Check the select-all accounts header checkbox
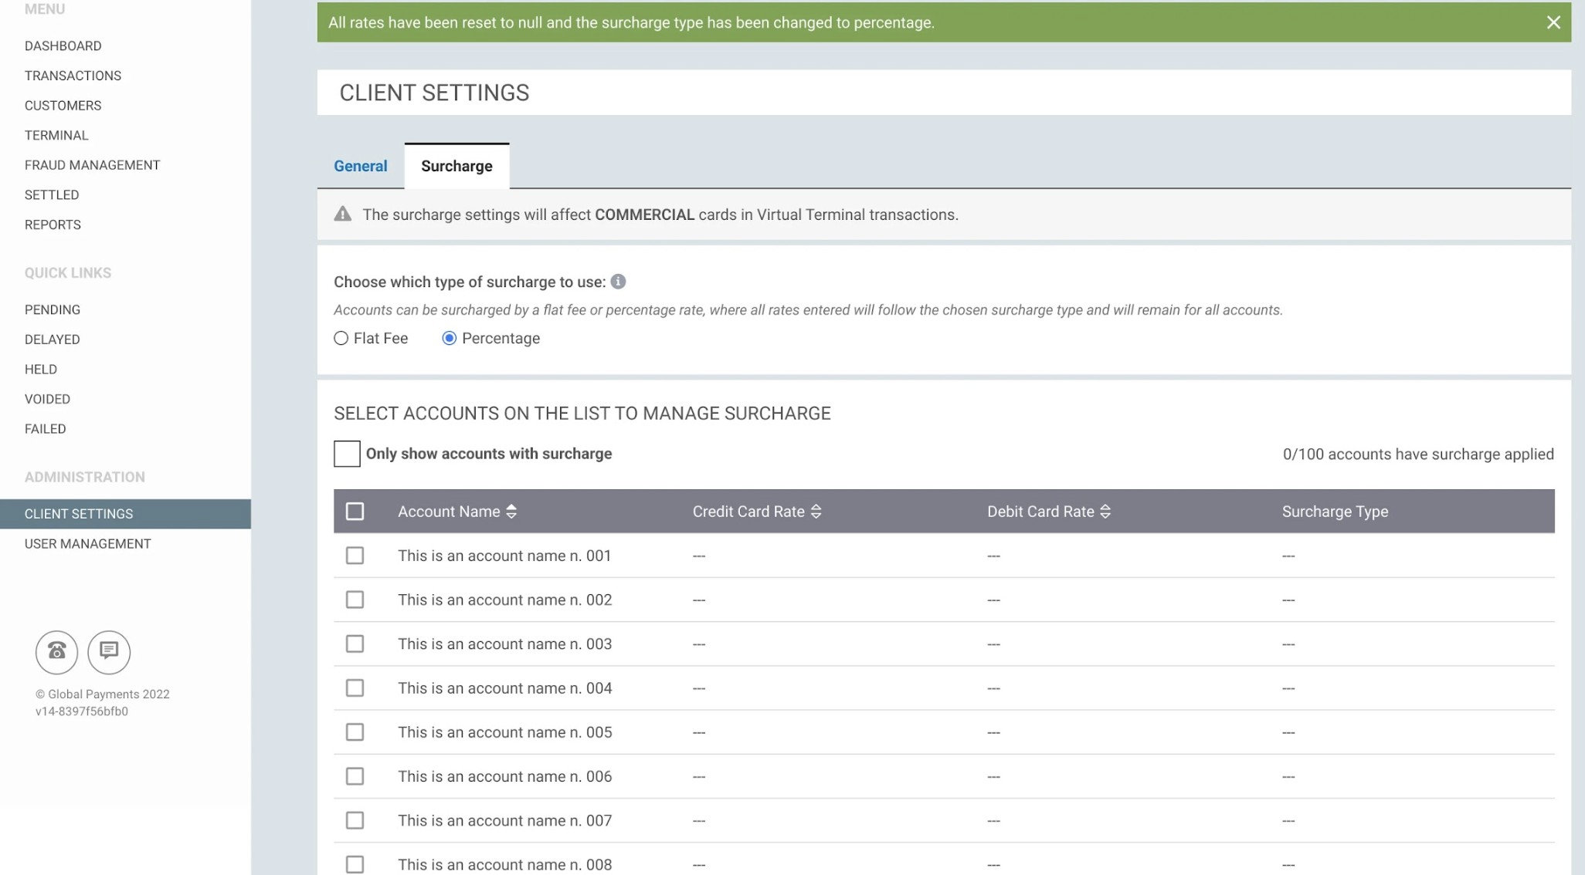The height and width of the screenshot is (875, 1585). (355, 512)
